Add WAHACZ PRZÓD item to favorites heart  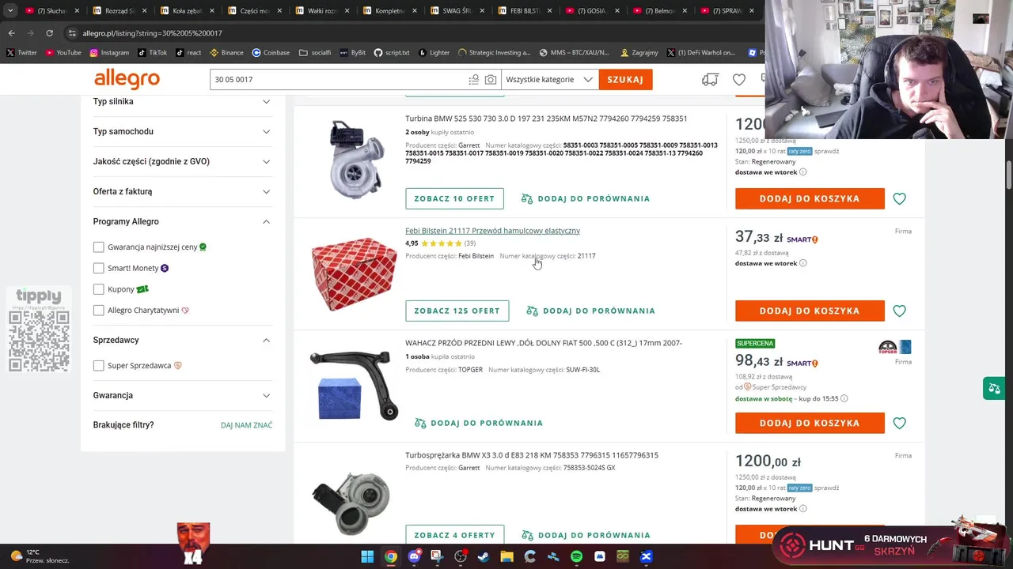point(899,423)
